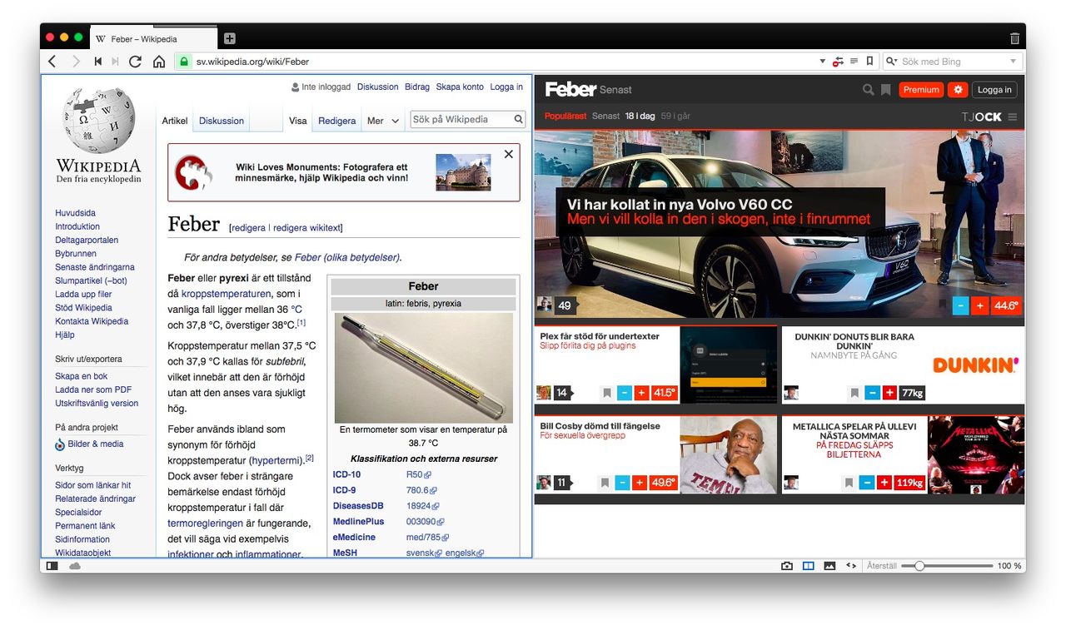Show 18 i dag articles
This screenshot has width=1066, height=630.
point(640,117)
